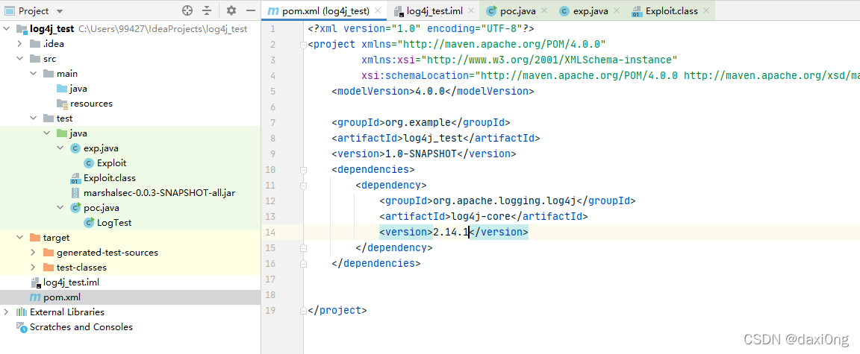Click the modelVersion 4.0.0 line
This screenshot has height=354, width=860.
pos(433,91)
